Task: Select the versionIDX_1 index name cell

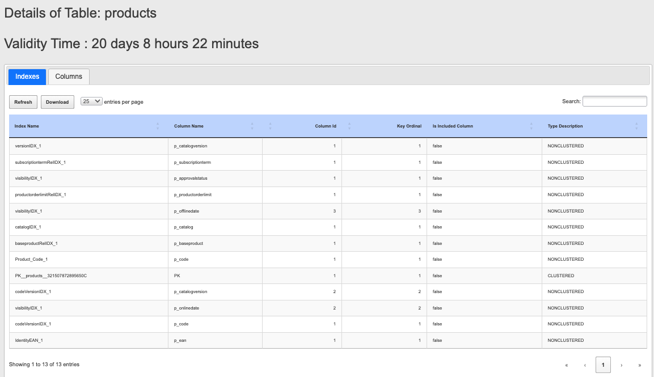Action: (x=89, y=146)
